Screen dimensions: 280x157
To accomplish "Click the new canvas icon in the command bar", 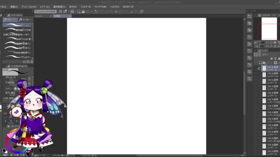I will pyautogui.click(x=79, y=12).
